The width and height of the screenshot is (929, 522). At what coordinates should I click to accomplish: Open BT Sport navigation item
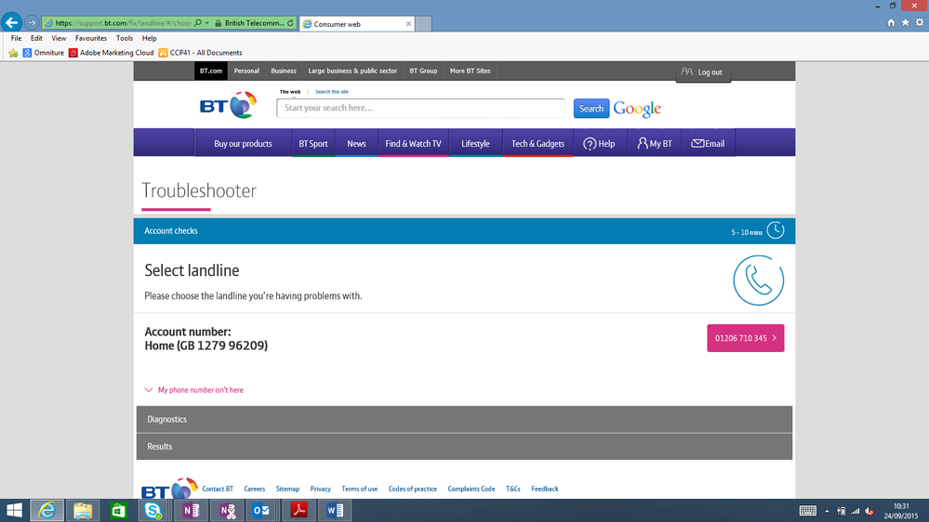(312, 144)
